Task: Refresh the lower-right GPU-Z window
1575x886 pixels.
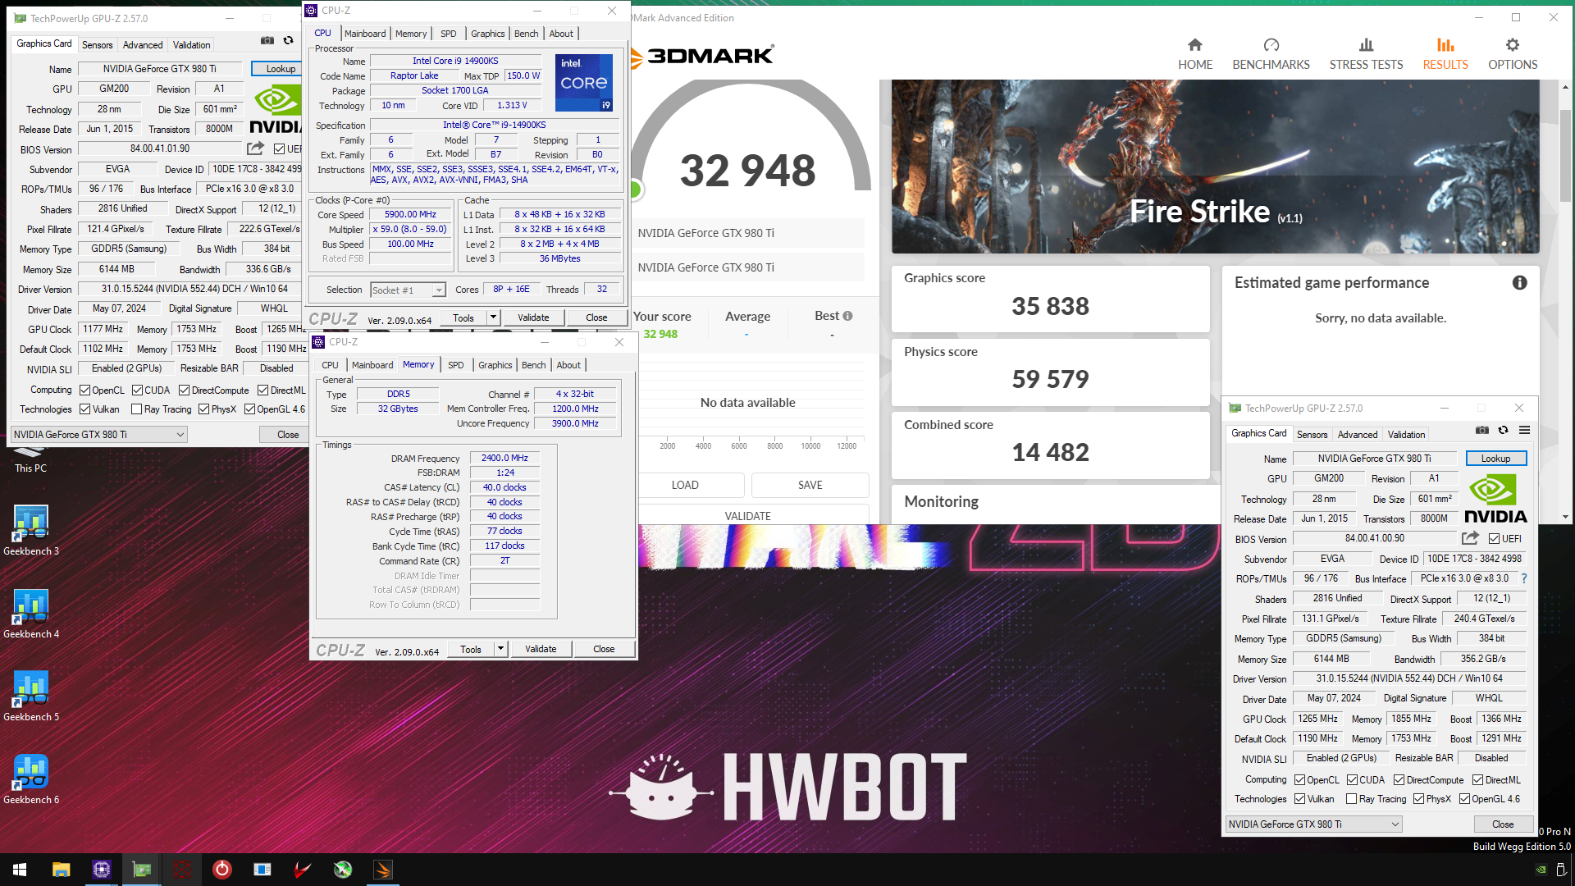Action: (1503, 430)
